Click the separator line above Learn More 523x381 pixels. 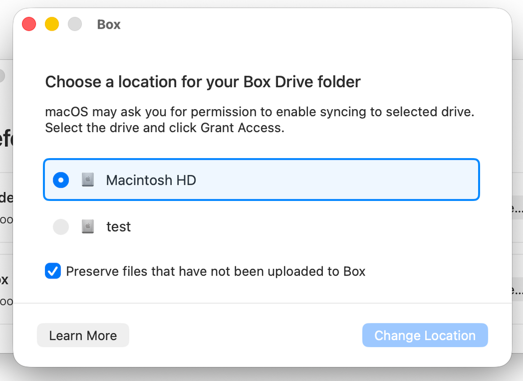[263, 303]
